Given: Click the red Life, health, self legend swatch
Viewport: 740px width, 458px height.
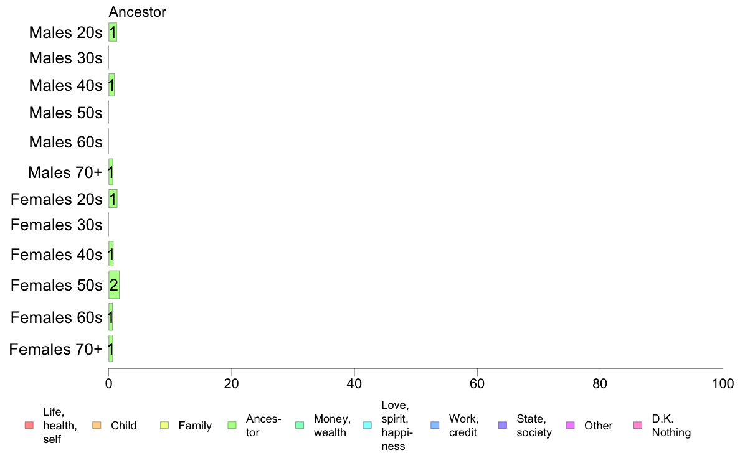Looking at the screenshot, I should (29, 426).
